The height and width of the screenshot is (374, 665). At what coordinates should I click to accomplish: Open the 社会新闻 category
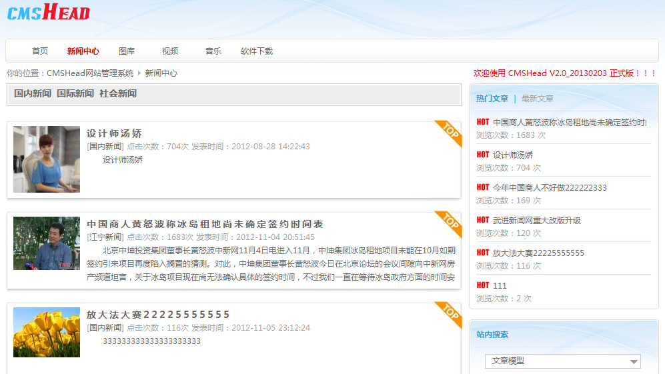[x=118, y=94]
